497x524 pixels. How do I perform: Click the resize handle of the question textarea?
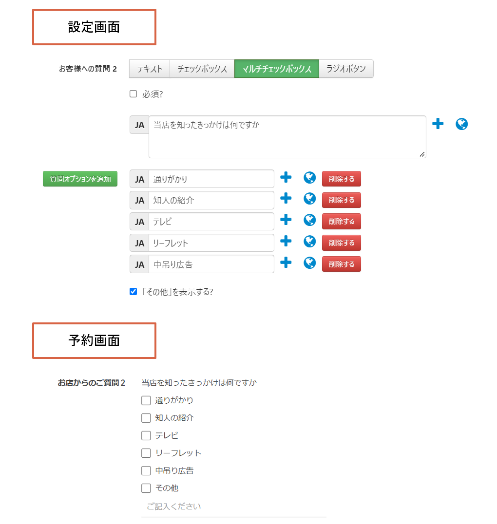point(422,154)
